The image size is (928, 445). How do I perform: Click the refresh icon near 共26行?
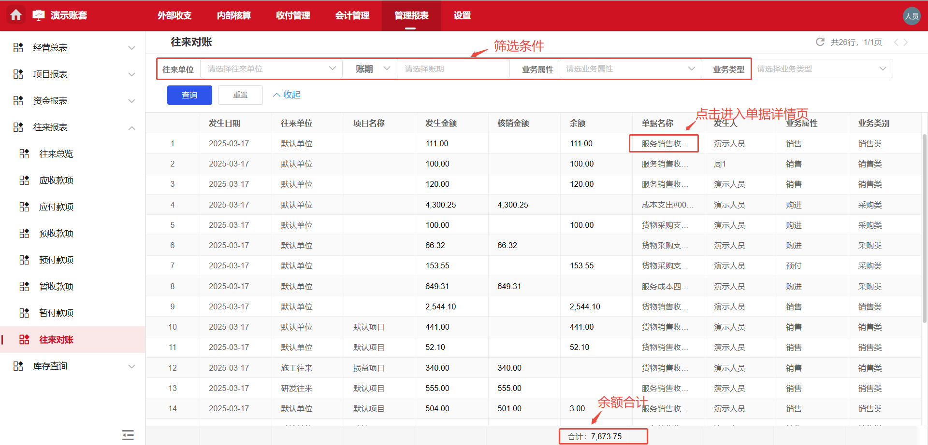click(820, 42)
